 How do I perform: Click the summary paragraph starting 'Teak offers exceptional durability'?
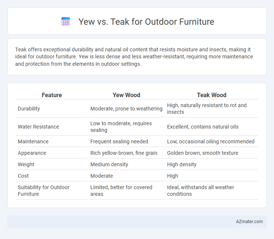click(134, 57)
